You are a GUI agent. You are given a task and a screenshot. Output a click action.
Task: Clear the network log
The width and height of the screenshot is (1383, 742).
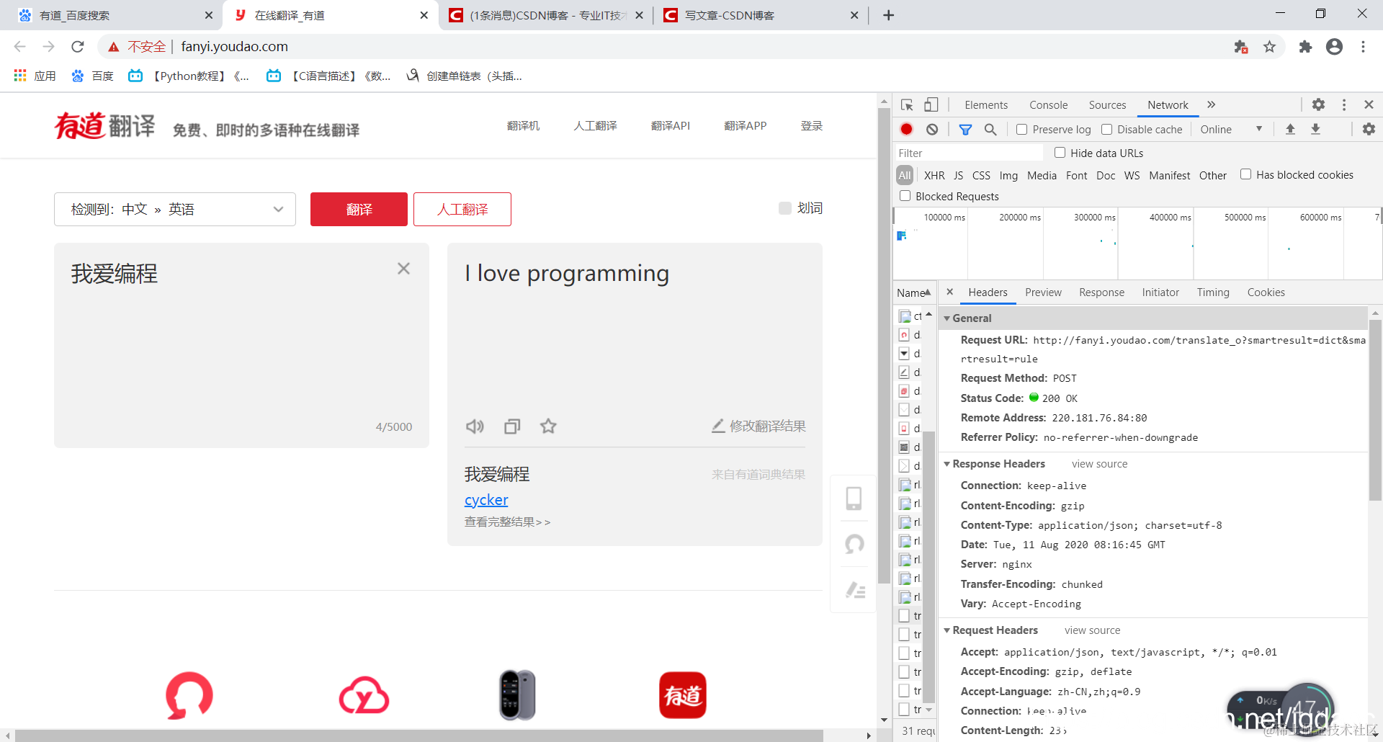(x=932, y=130)
